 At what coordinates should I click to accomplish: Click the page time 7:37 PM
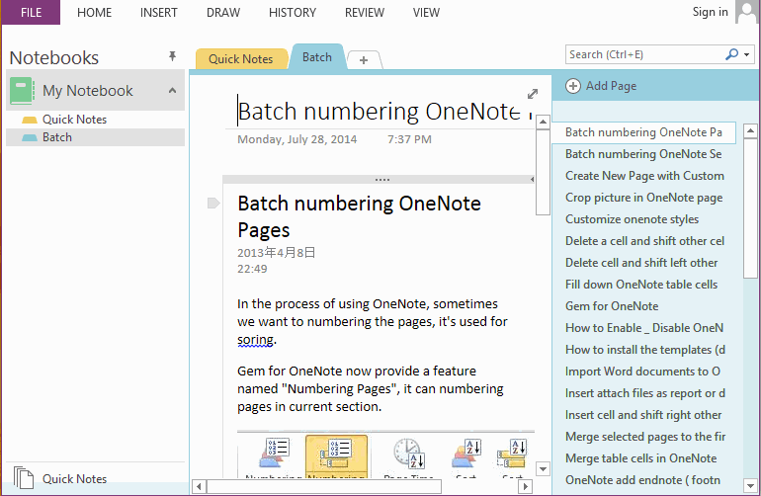[x=409, y=139]
